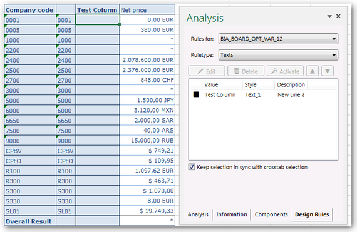This screenshot has width=357, height=232.
Task: Select the 'New Line a' description
Action: (x=291, y=94)
